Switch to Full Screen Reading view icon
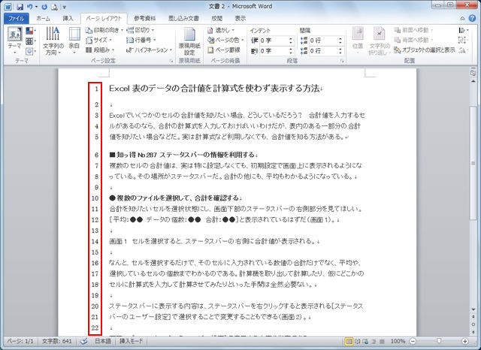Viewport: 481px width, 350px height. pyautogui.click(x=358, y=341)
